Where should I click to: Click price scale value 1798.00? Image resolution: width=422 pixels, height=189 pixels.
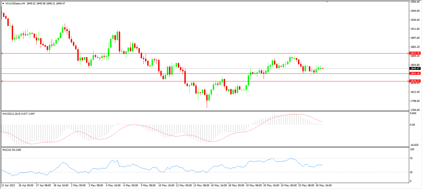click(x=415, y=101)
